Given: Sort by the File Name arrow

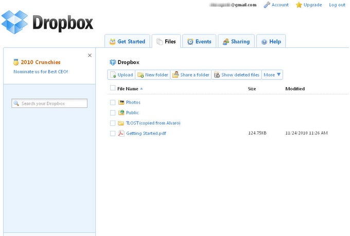Looking at the screenshot, I should pyautogui.click(x=142, y=89).
